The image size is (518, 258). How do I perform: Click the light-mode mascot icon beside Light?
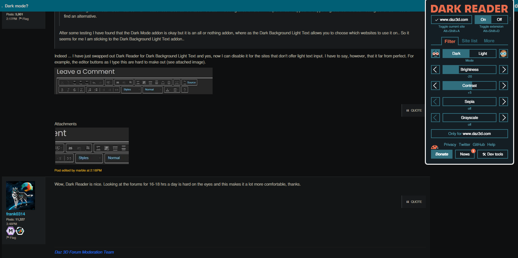pos(504,54)
